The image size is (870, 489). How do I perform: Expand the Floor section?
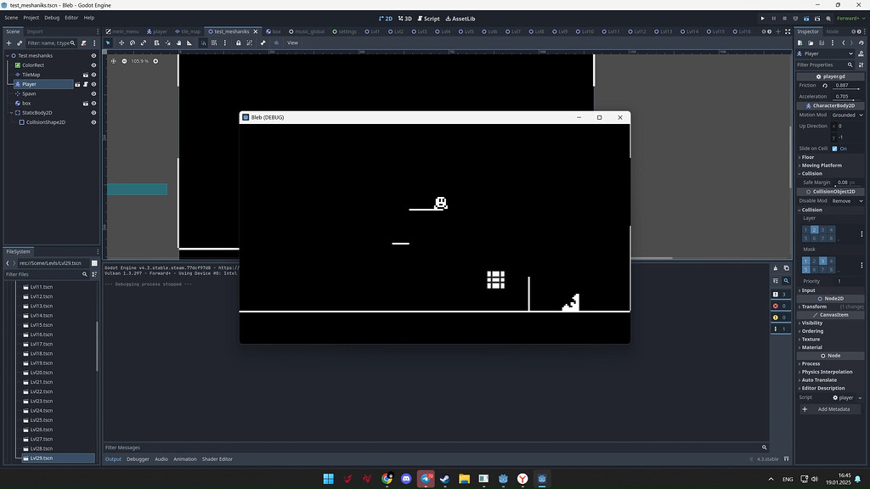tap(831, 157)
